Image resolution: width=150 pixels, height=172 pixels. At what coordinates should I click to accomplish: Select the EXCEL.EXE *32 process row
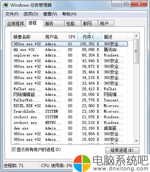tap(70, 106)
